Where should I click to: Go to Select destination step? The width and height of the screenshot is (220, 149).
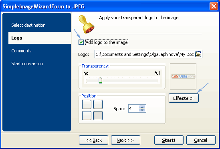pos(28,25)
